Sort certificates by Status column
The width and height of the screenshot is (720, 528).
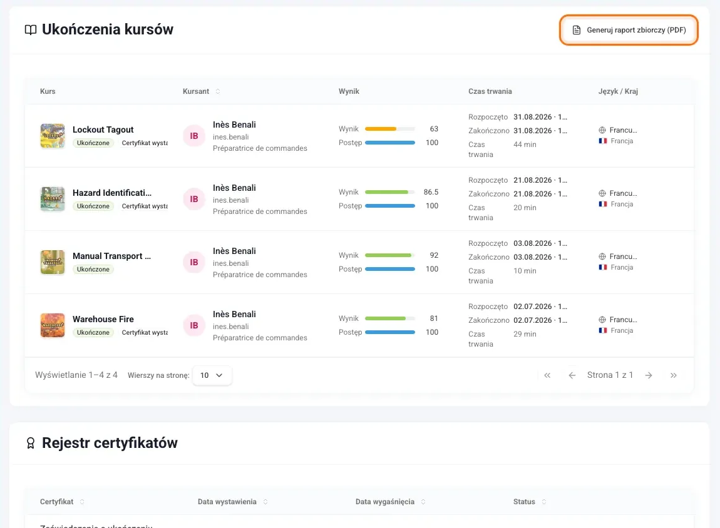click(x=543, y=502)
